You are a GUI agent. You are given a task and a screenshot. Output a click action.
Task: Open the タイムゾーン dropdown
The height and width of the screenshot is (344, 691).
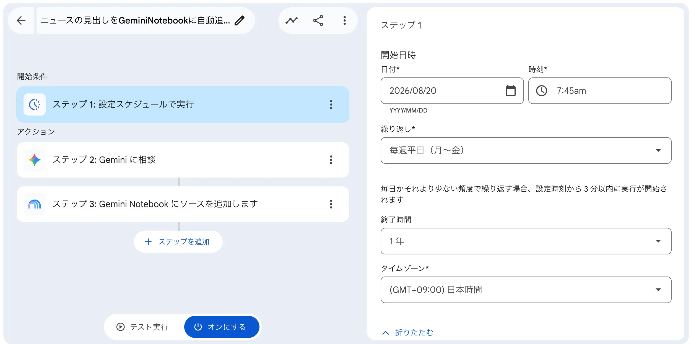(x=526, y=290)
